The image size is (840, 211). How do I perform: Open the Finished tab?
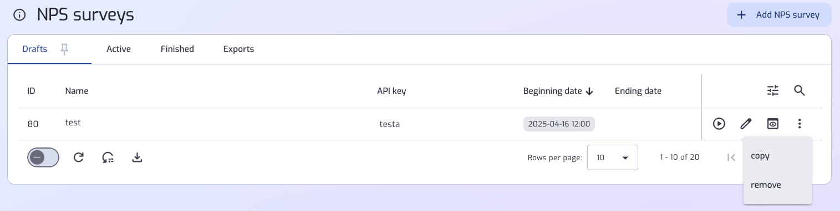point(177,49)
